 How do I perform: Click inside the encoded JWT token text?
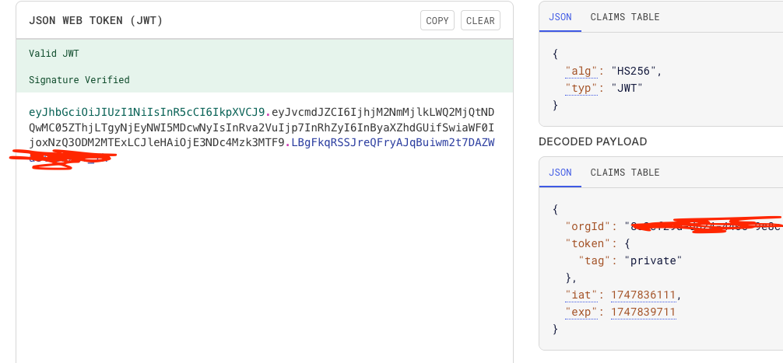click(x=262, y=127)
